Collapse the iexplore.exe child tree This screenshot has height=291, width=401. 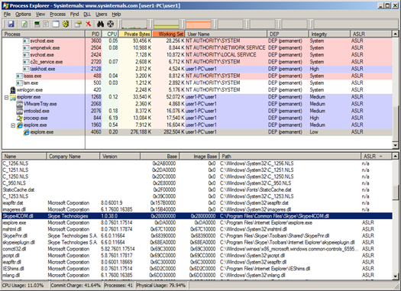13,125
